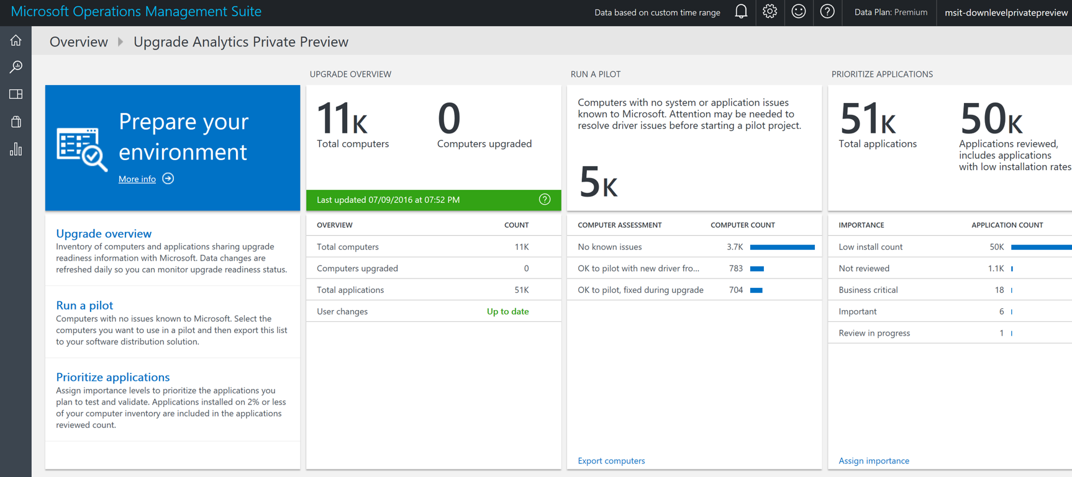
Task: Open the Upgrade overview heading link
Action: point(104,233)
